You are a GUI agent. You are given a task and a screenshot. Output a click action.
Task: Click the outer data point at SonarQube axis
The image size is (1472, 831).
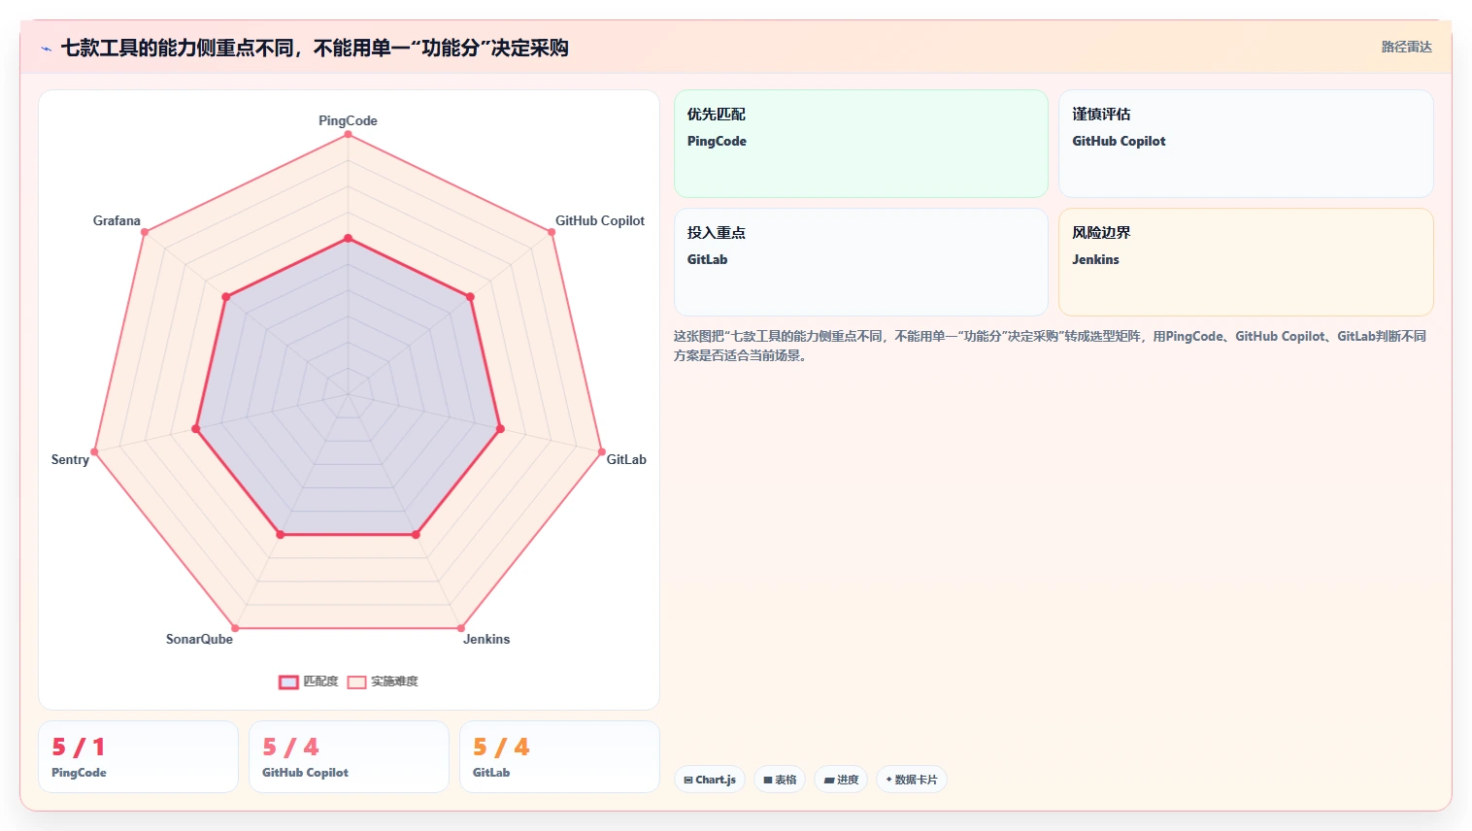point(235,628)
